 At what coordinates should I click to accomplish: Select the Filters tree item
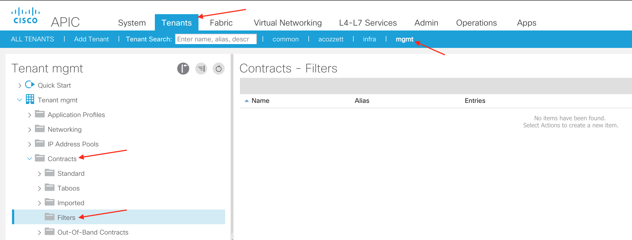point(66,217)
